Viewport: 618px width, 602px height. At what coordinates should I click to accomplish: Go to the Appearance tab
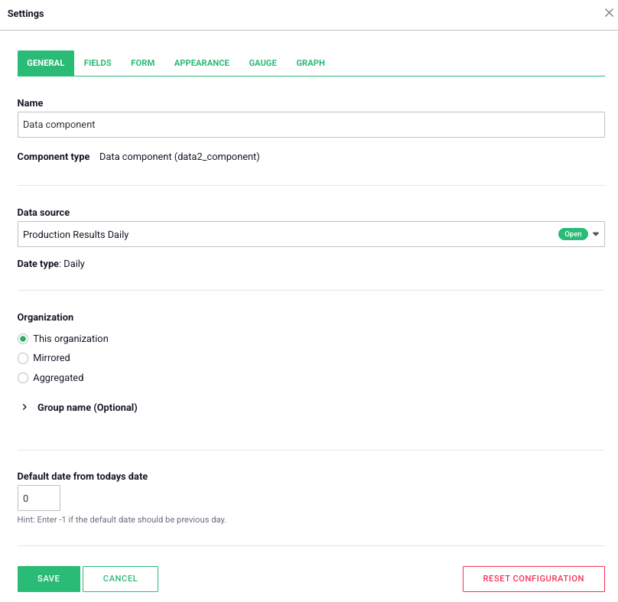pos(202,63)
